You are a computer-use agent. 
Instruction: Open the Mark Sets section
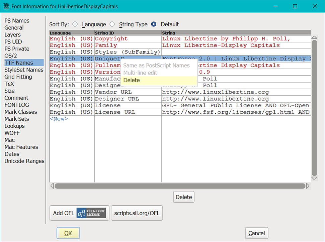17,119
